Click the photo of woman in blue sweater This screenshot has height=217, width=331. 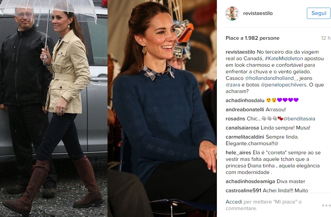tap(162, 108)
